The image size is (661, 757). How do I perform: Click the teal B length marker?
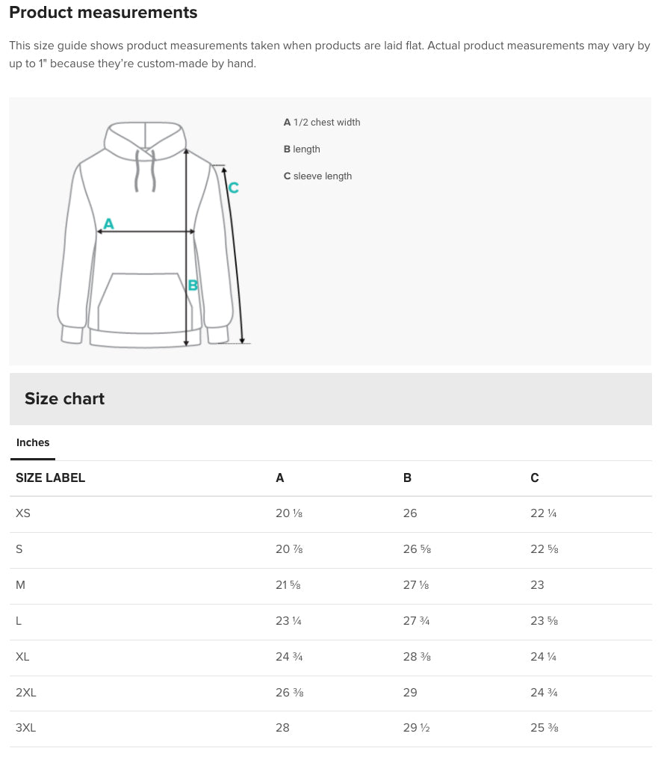point(193,285)
